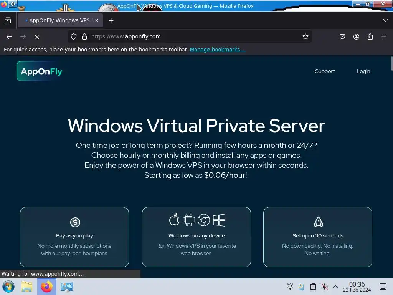Bookmark this page with the star
Image resolution: width=393 pixels, height=295 pixels.
tap(305, 36)
